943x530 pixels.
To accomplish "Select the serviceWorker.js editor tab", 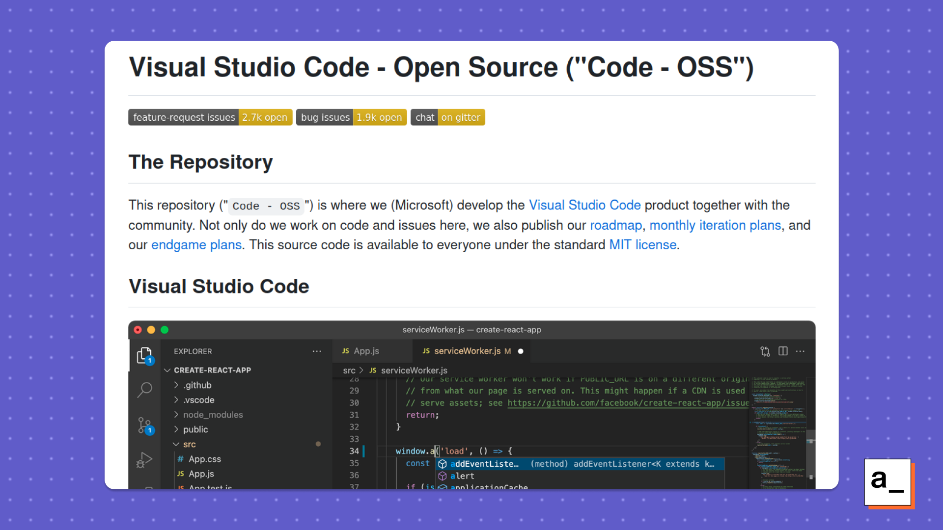I will pyautogui.click(x=467, y=351).
